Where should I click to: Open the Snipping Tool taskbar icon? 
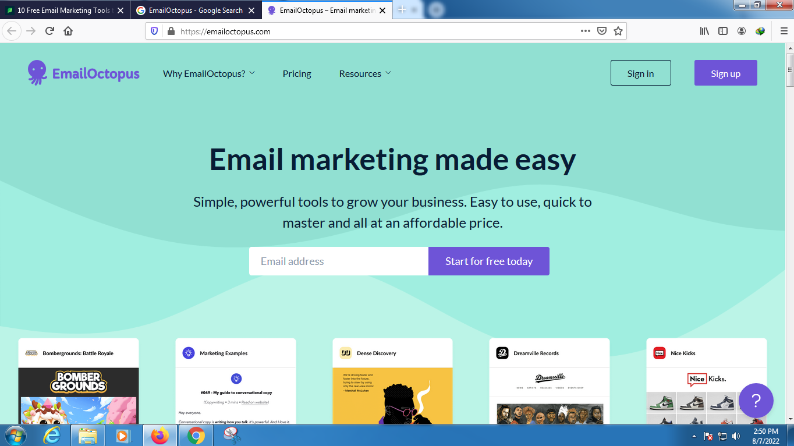(x=232, y=435)
